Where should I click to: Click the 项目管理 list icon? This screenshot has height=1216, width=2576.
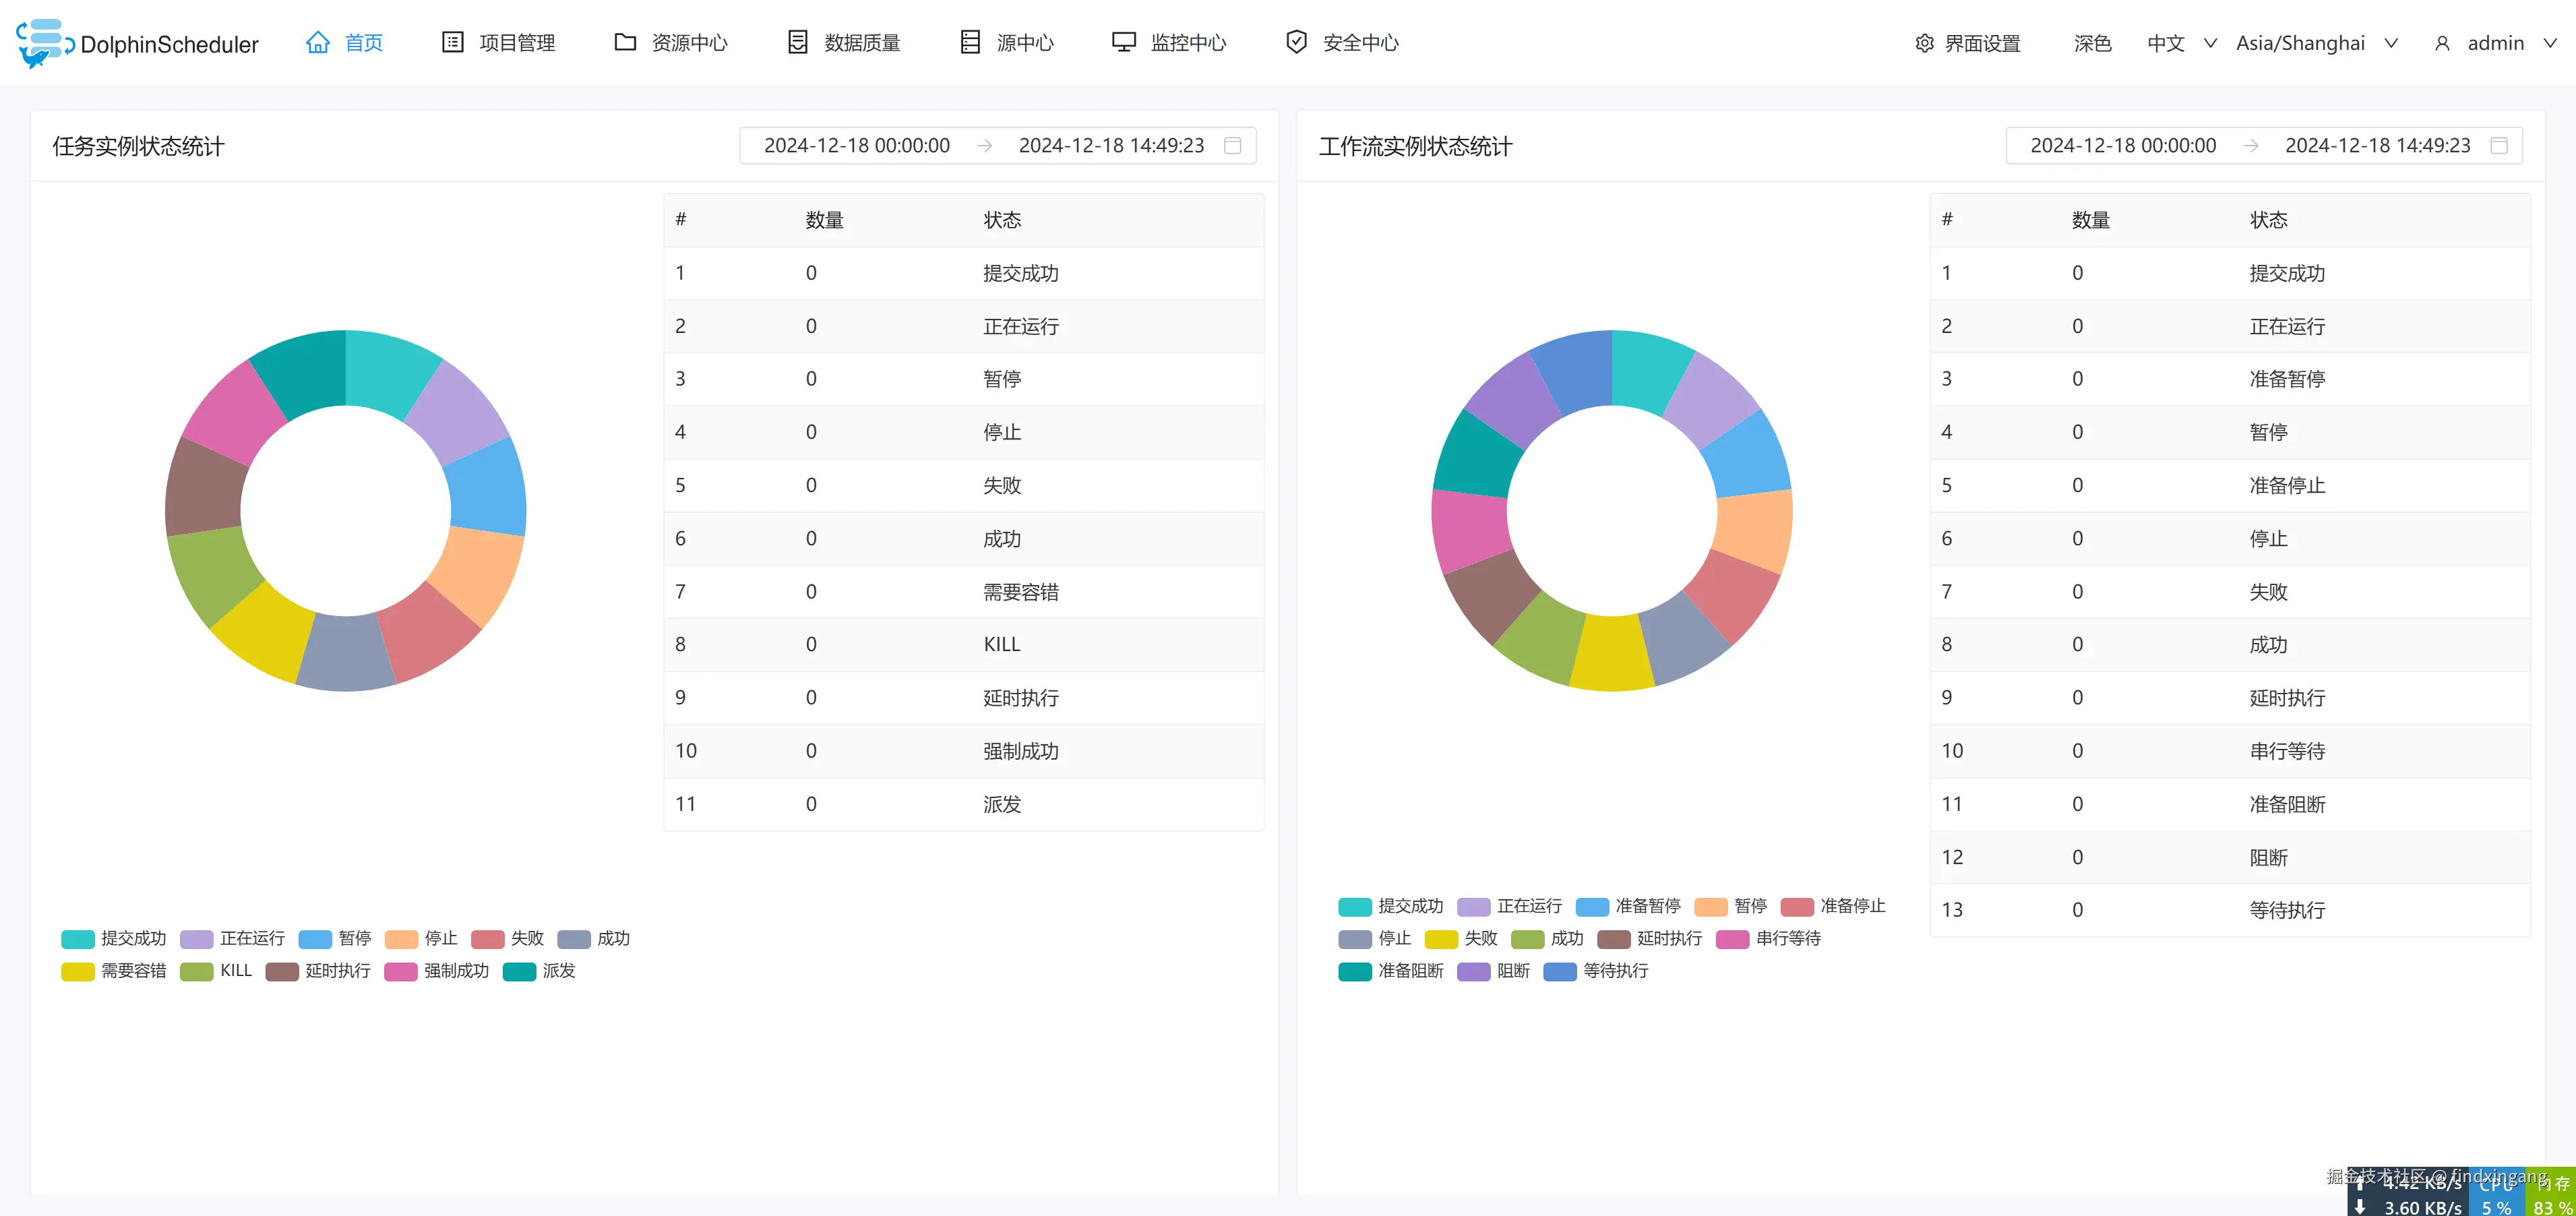pyautogui.click(x=452, y=42)
